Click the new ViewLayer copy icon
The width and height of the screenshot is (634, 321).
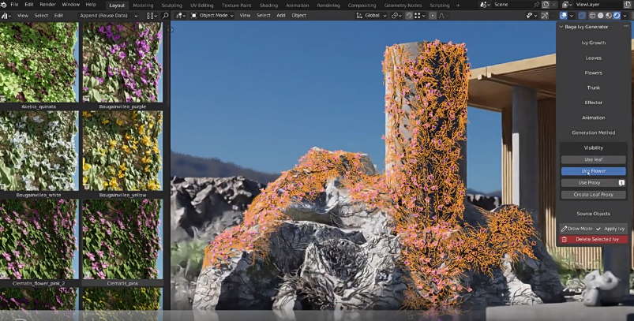pyautogui.click(x=627, y=5)
